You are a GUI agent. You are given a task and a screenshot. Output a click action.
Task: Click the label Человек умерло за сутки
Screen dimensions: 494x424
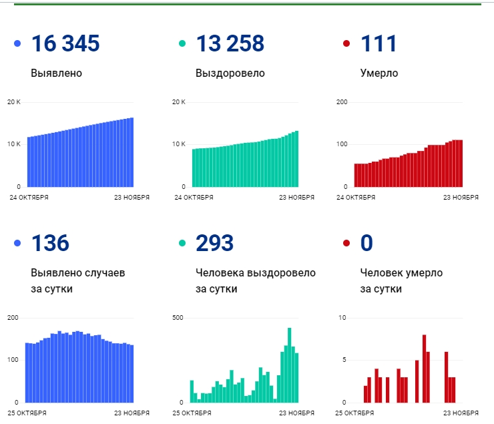click(x=401, y=280)
